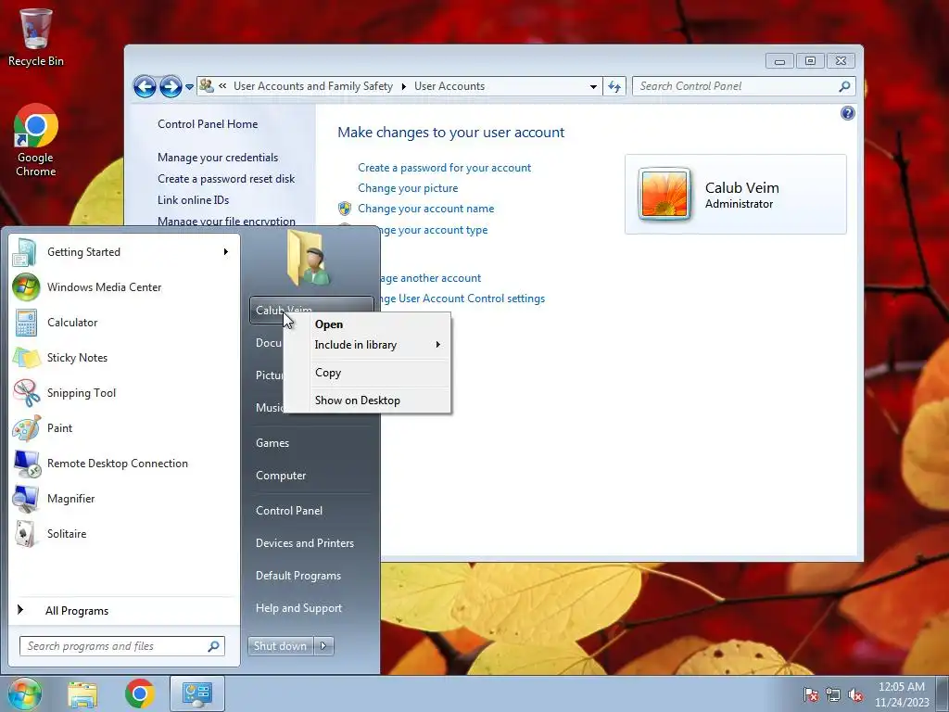Expand the breadcrumb overflow chevron

222,86
